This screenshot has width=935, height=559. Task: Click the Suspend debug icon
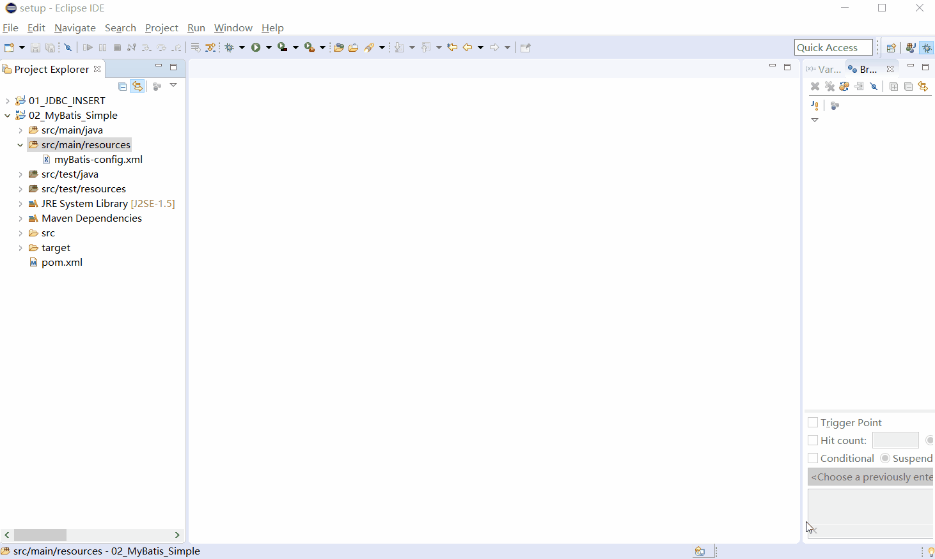(102, 47)
